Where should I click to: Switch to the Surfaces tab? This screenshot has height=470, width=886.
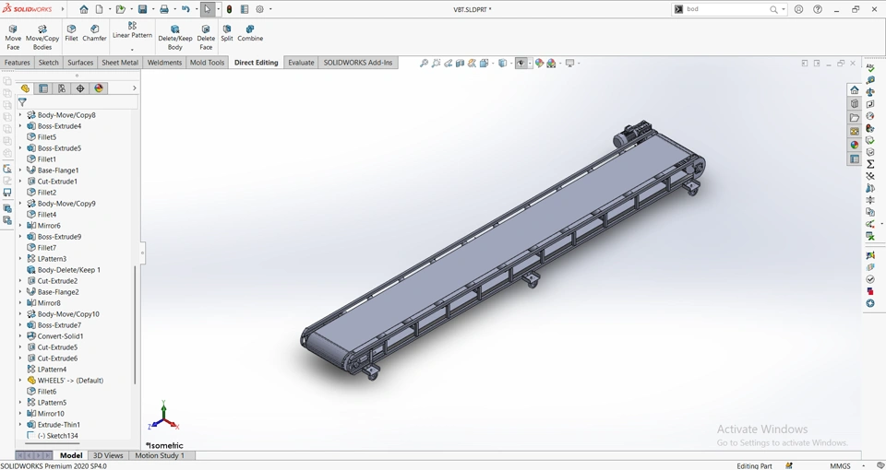point(80,63)
